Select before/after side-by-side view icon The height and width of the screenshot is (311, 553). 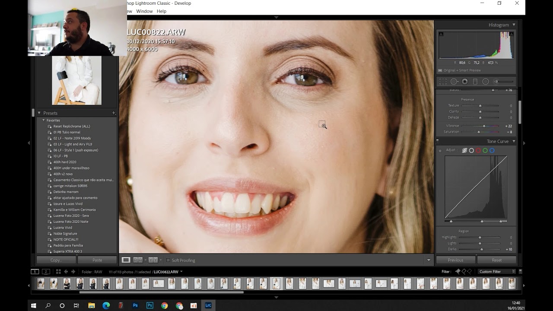tap(138, 260)
